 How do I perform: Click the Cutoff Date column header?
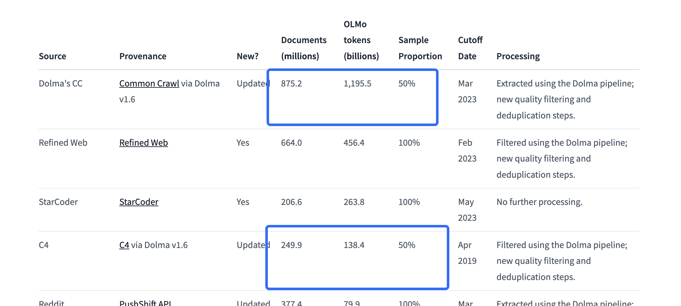[x=470, y=48]
